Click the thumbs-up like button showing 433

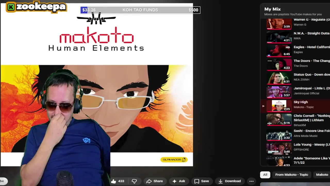(x=118, y=181)
